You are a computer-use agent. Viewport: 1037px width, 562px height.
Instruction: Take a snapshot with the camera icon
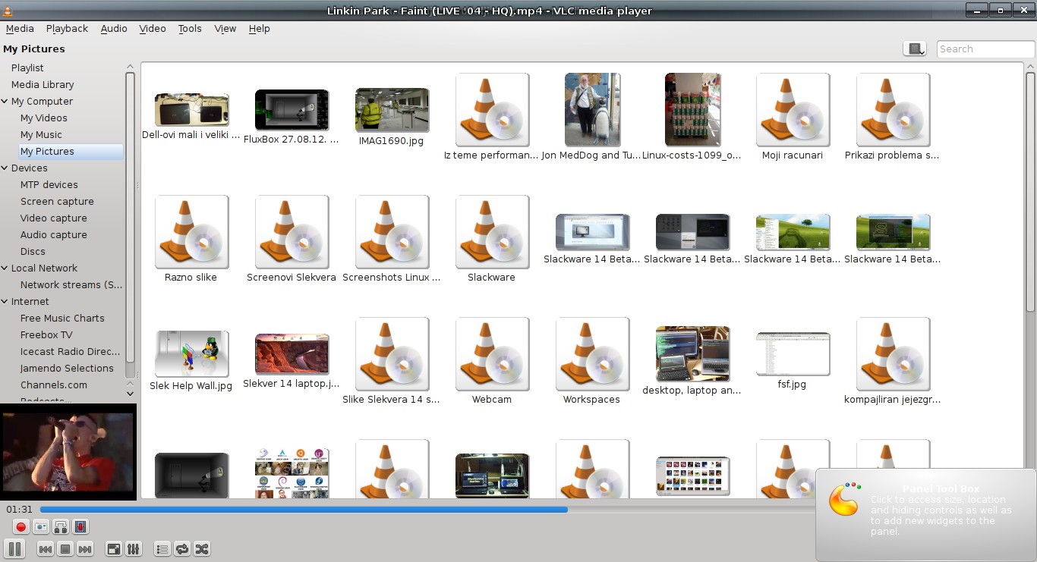[41, 527]
